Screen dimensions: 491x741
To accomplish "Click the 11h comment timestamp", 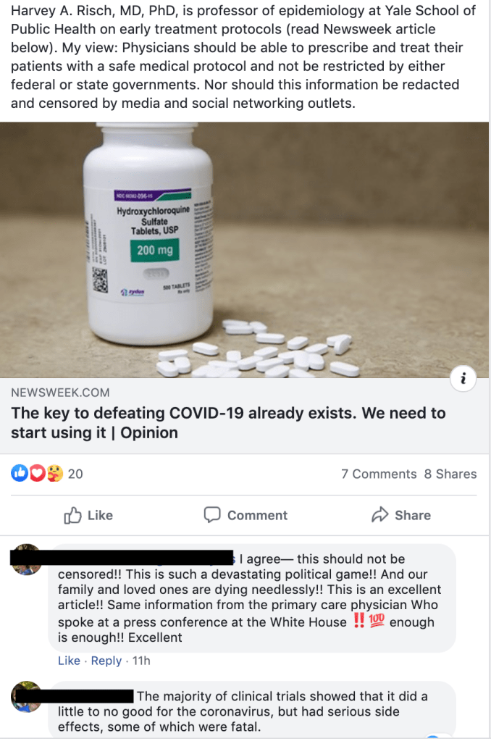I will pos(141,661).
